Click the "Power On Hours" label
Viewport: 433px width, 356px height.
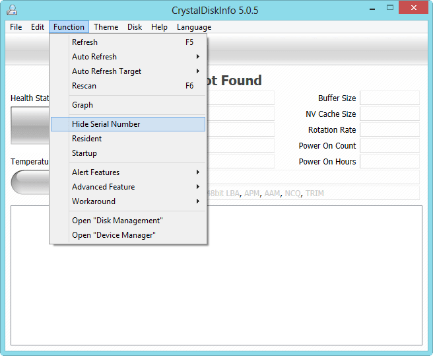(327, 161)
